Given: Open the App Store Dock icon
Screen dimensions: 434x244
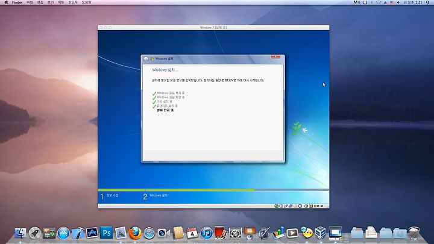Looking at the screenshot, I should pyautogui.click(x=63, y=233).
